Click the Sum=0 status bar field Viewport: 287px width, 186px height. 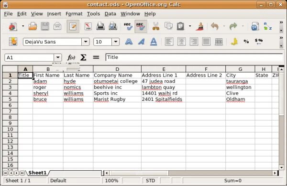pos(232,181)
